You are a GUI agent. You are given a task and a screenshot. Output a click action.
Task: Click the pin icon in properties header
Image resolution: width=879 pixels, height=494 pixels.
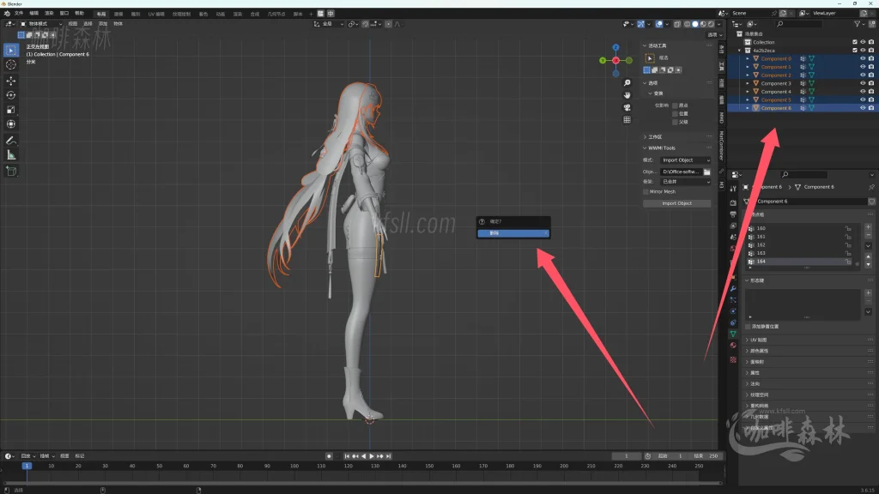871,187
